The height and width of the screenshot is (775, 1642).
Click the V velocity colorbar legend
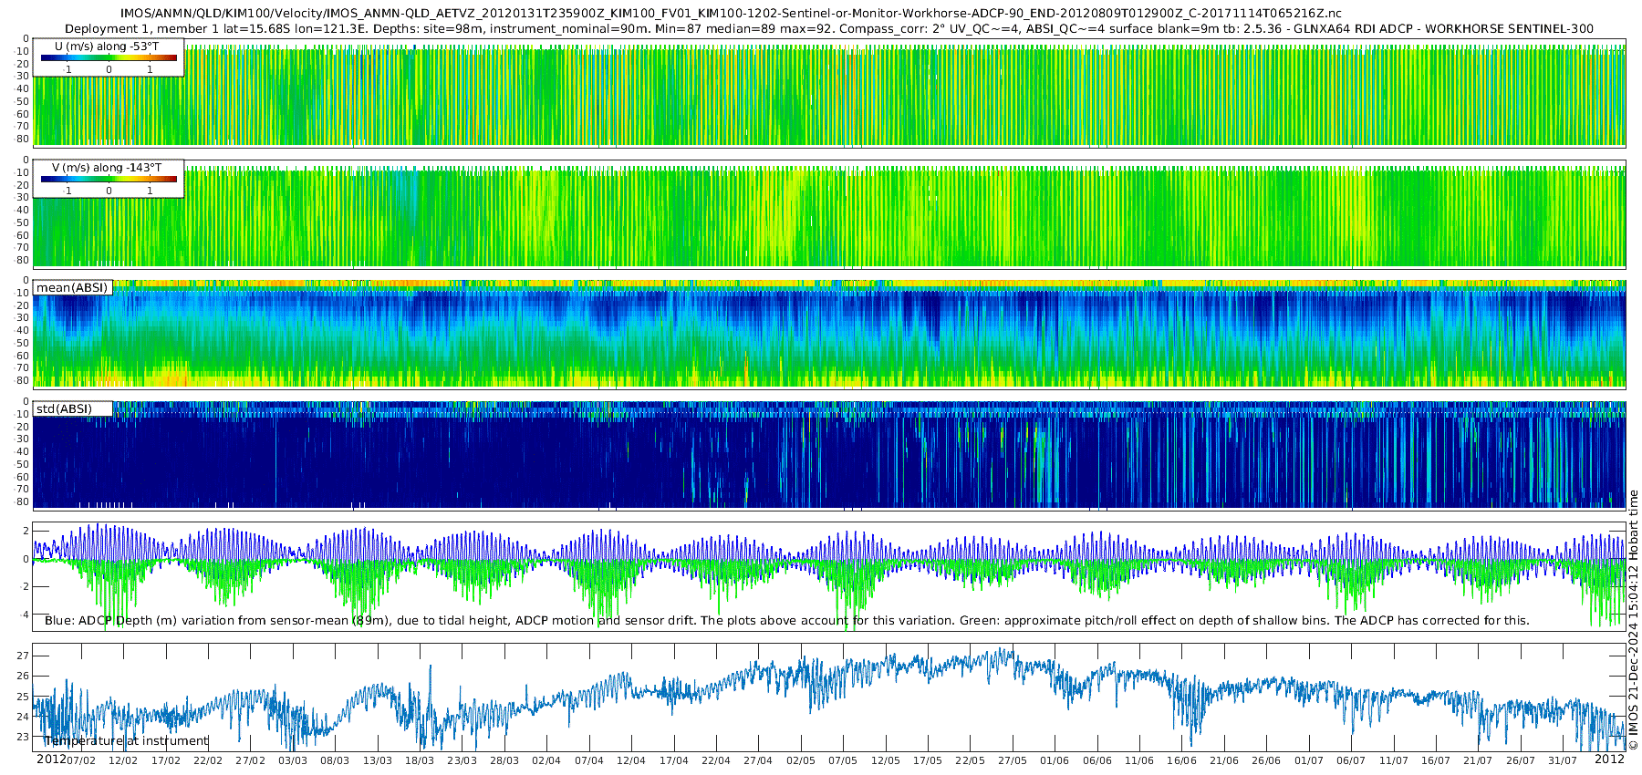109,179
